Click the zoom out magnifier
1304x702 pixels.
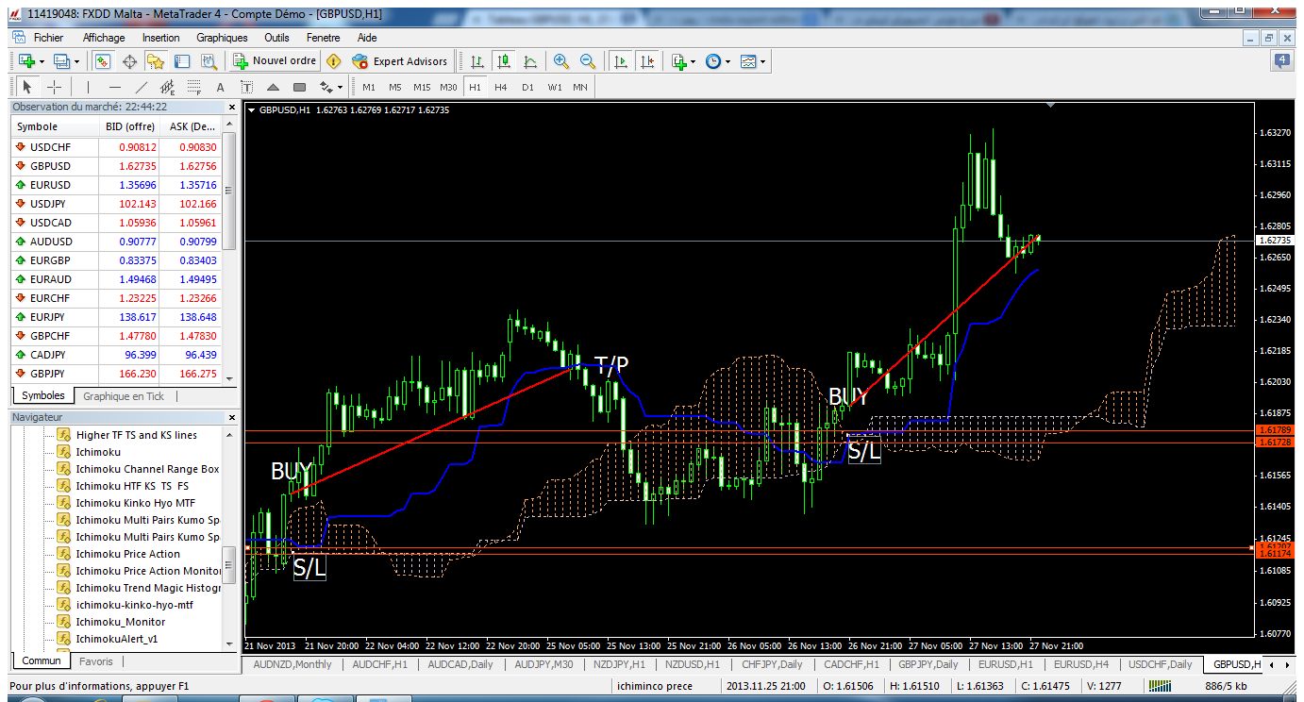coord(588,61)
